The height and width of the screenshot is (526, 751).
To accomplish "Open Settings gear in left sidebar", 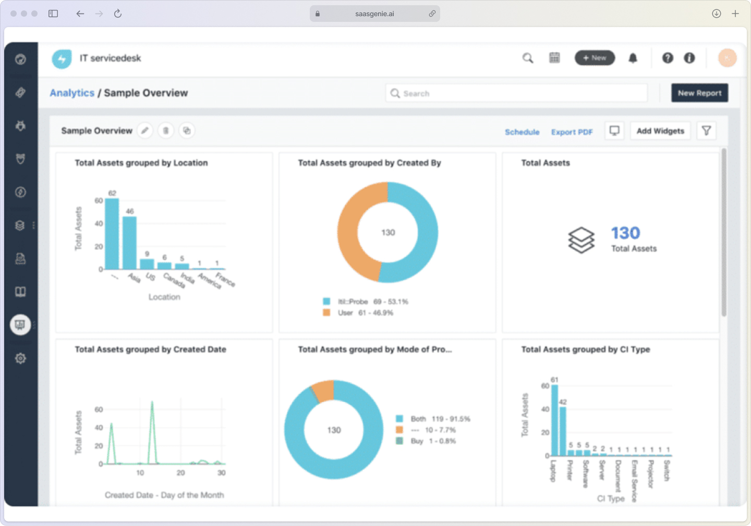I will pos(20,358).
